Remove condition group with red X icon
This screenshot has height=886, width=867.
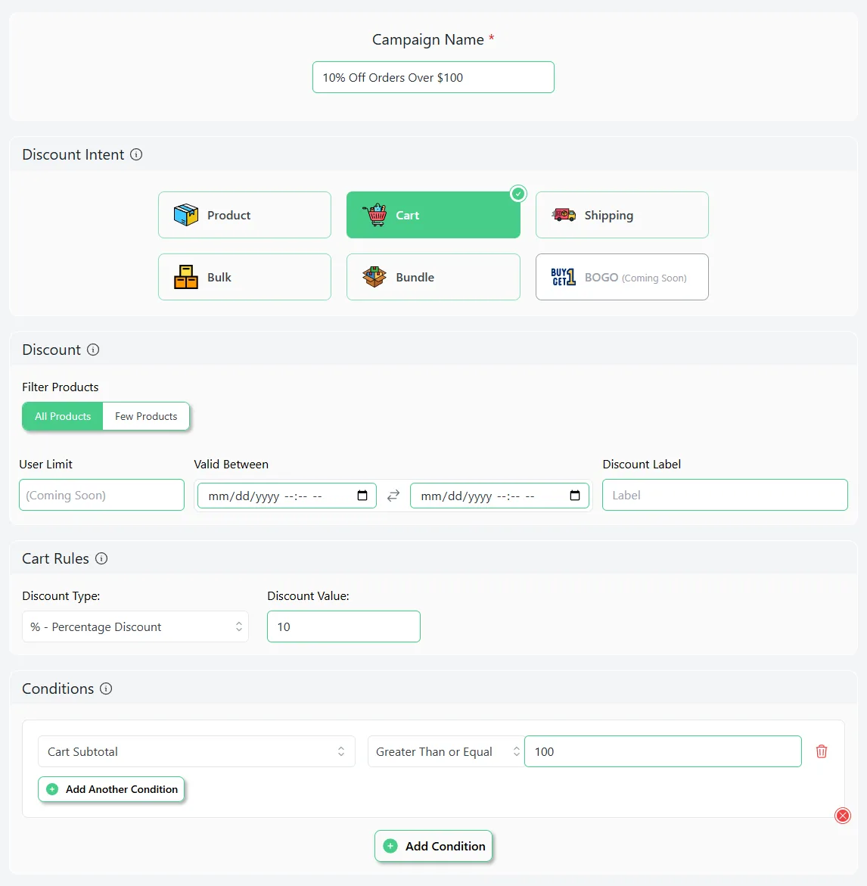pos(842,816)
